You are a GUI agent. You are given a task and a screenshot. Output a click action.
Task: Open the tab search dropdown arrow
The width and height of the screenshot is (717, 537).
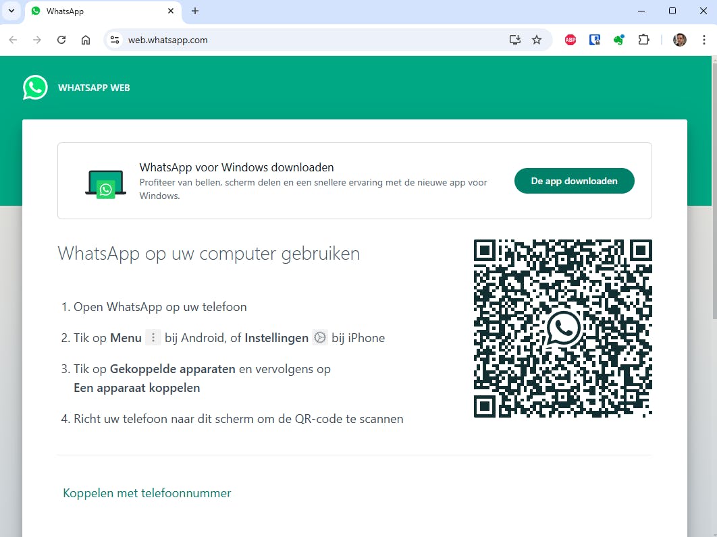[11, 11]
